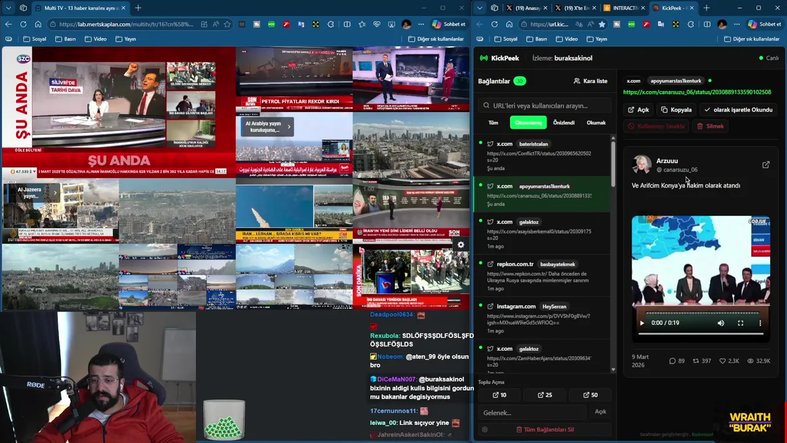Click the tweet like heart icon
This screenshot has height=443, width=787.
tap(722, 361)
